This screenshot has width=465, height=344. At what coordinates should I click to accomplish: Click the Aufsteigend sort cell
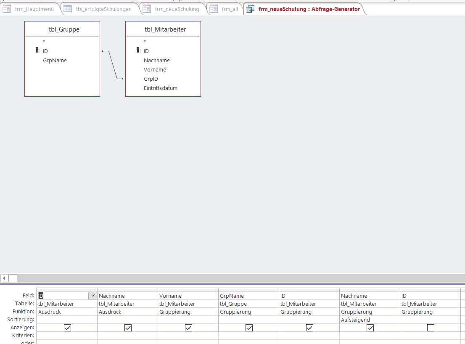click(370, 320)
